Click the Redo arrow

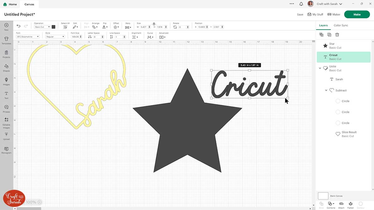coord(26,26)
